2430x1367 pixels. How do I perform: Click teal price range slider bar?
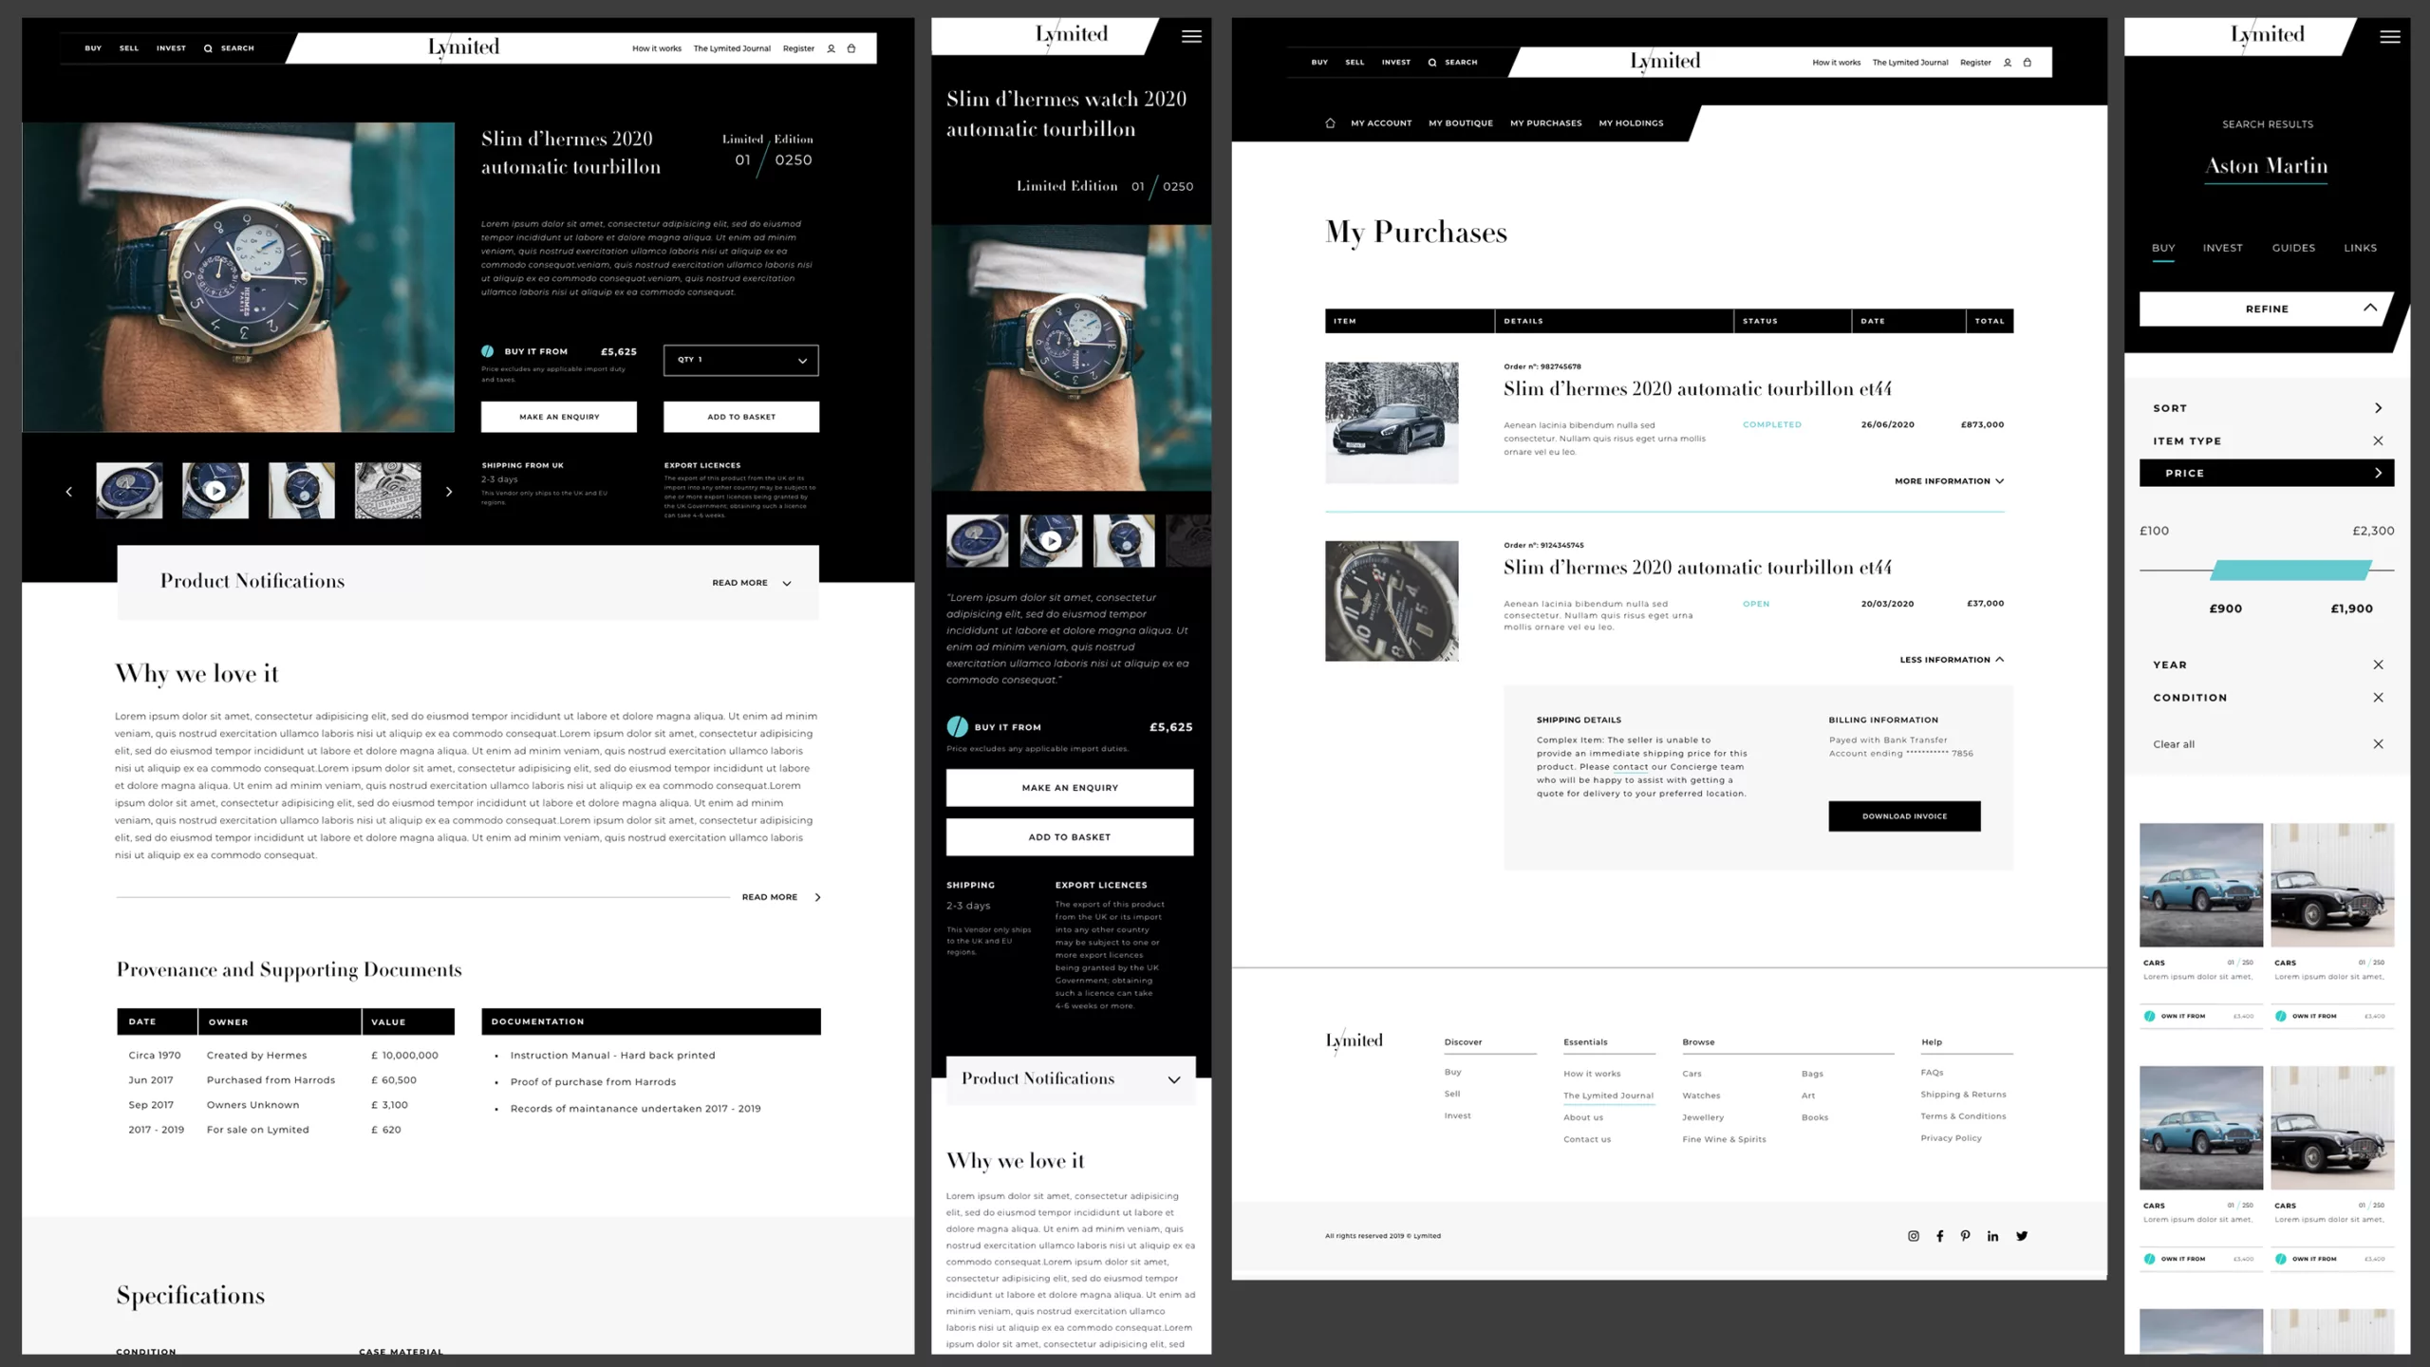click(2290, 571)
